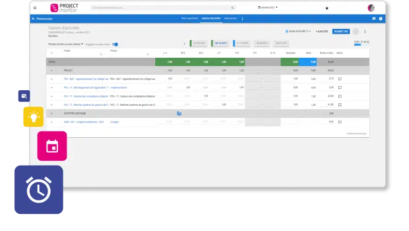
Task: Open the Saisie d'activité view dropdown
Action: point(298,31)
